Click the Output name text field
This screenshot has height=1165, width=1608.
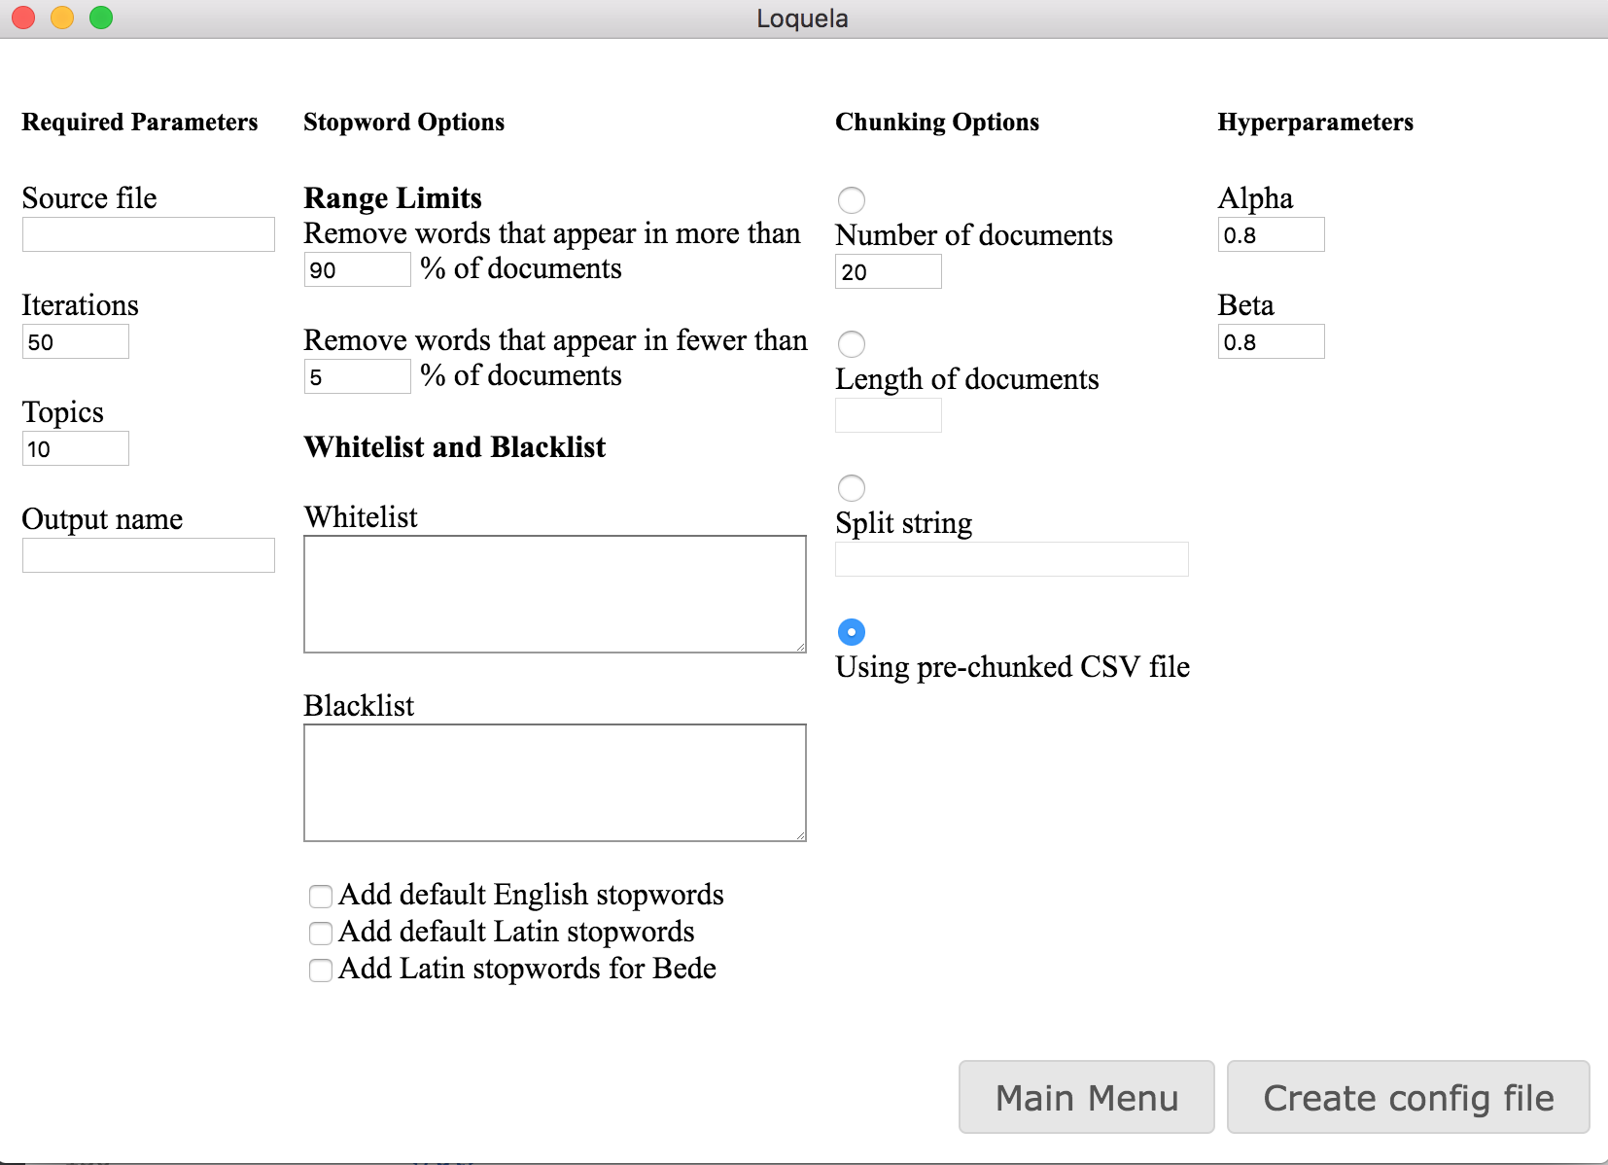point(148,555)
